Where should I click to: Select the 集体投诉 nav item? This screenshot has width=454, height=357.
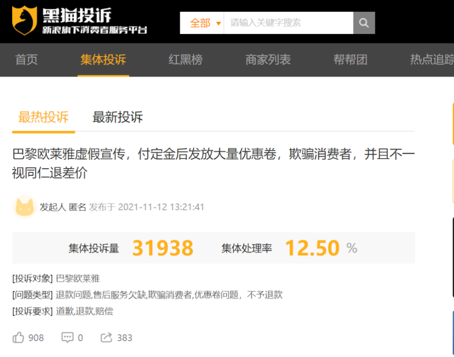coord(103,59)
